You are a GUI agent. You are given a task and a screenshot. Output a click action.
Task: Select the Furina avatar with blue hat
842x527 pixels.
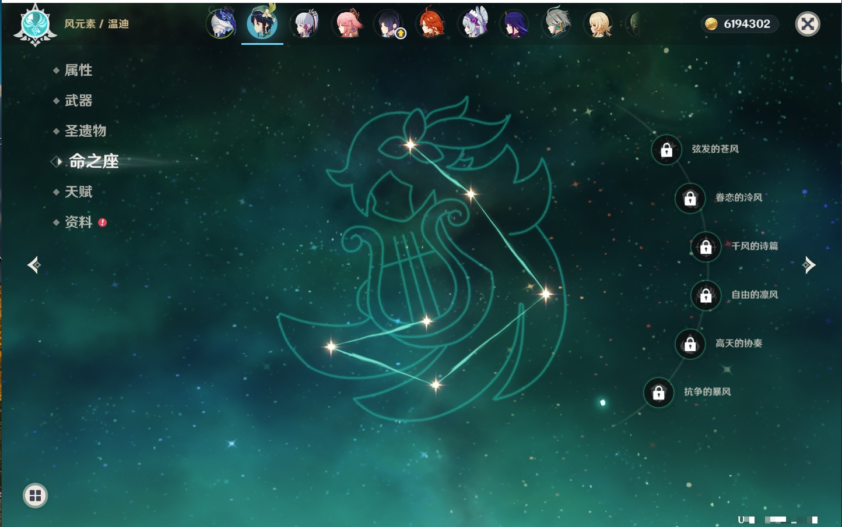tap(222, 24)
